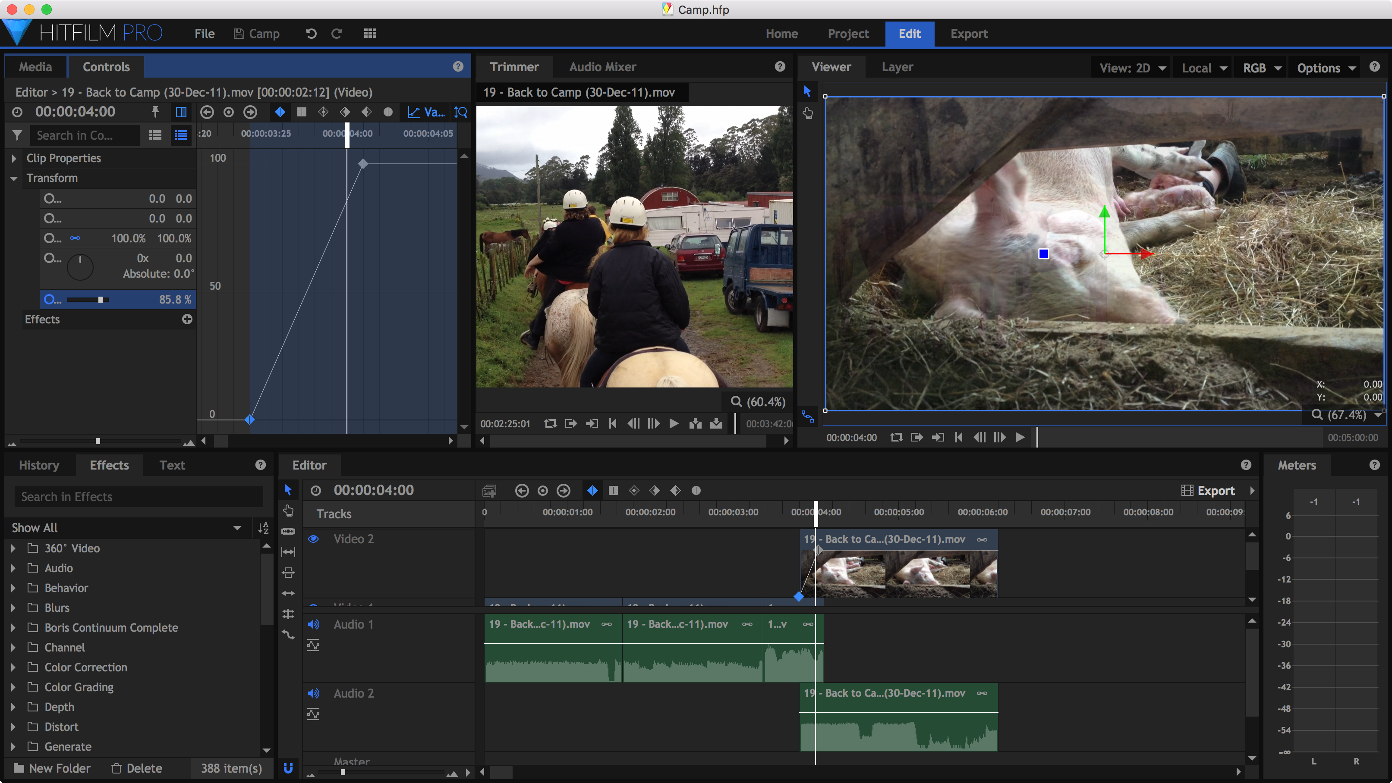Play the Viewer timeline
Image resolution: width=1392 pixels, height=783 pixels.
click(1020, 437)
